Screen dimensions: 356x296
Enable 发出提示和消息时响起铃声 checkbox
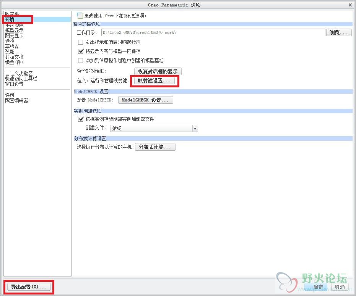[x=80, y=42]
